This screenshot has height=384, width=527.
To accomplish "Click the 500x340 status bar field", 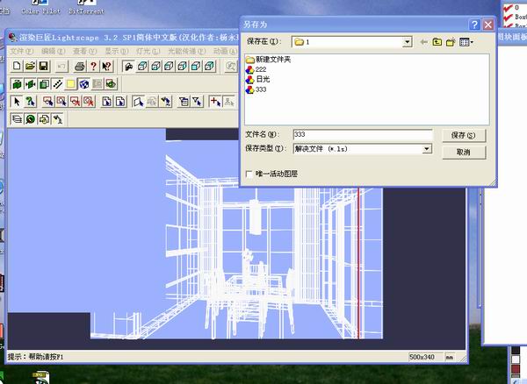I will point(425,357).
